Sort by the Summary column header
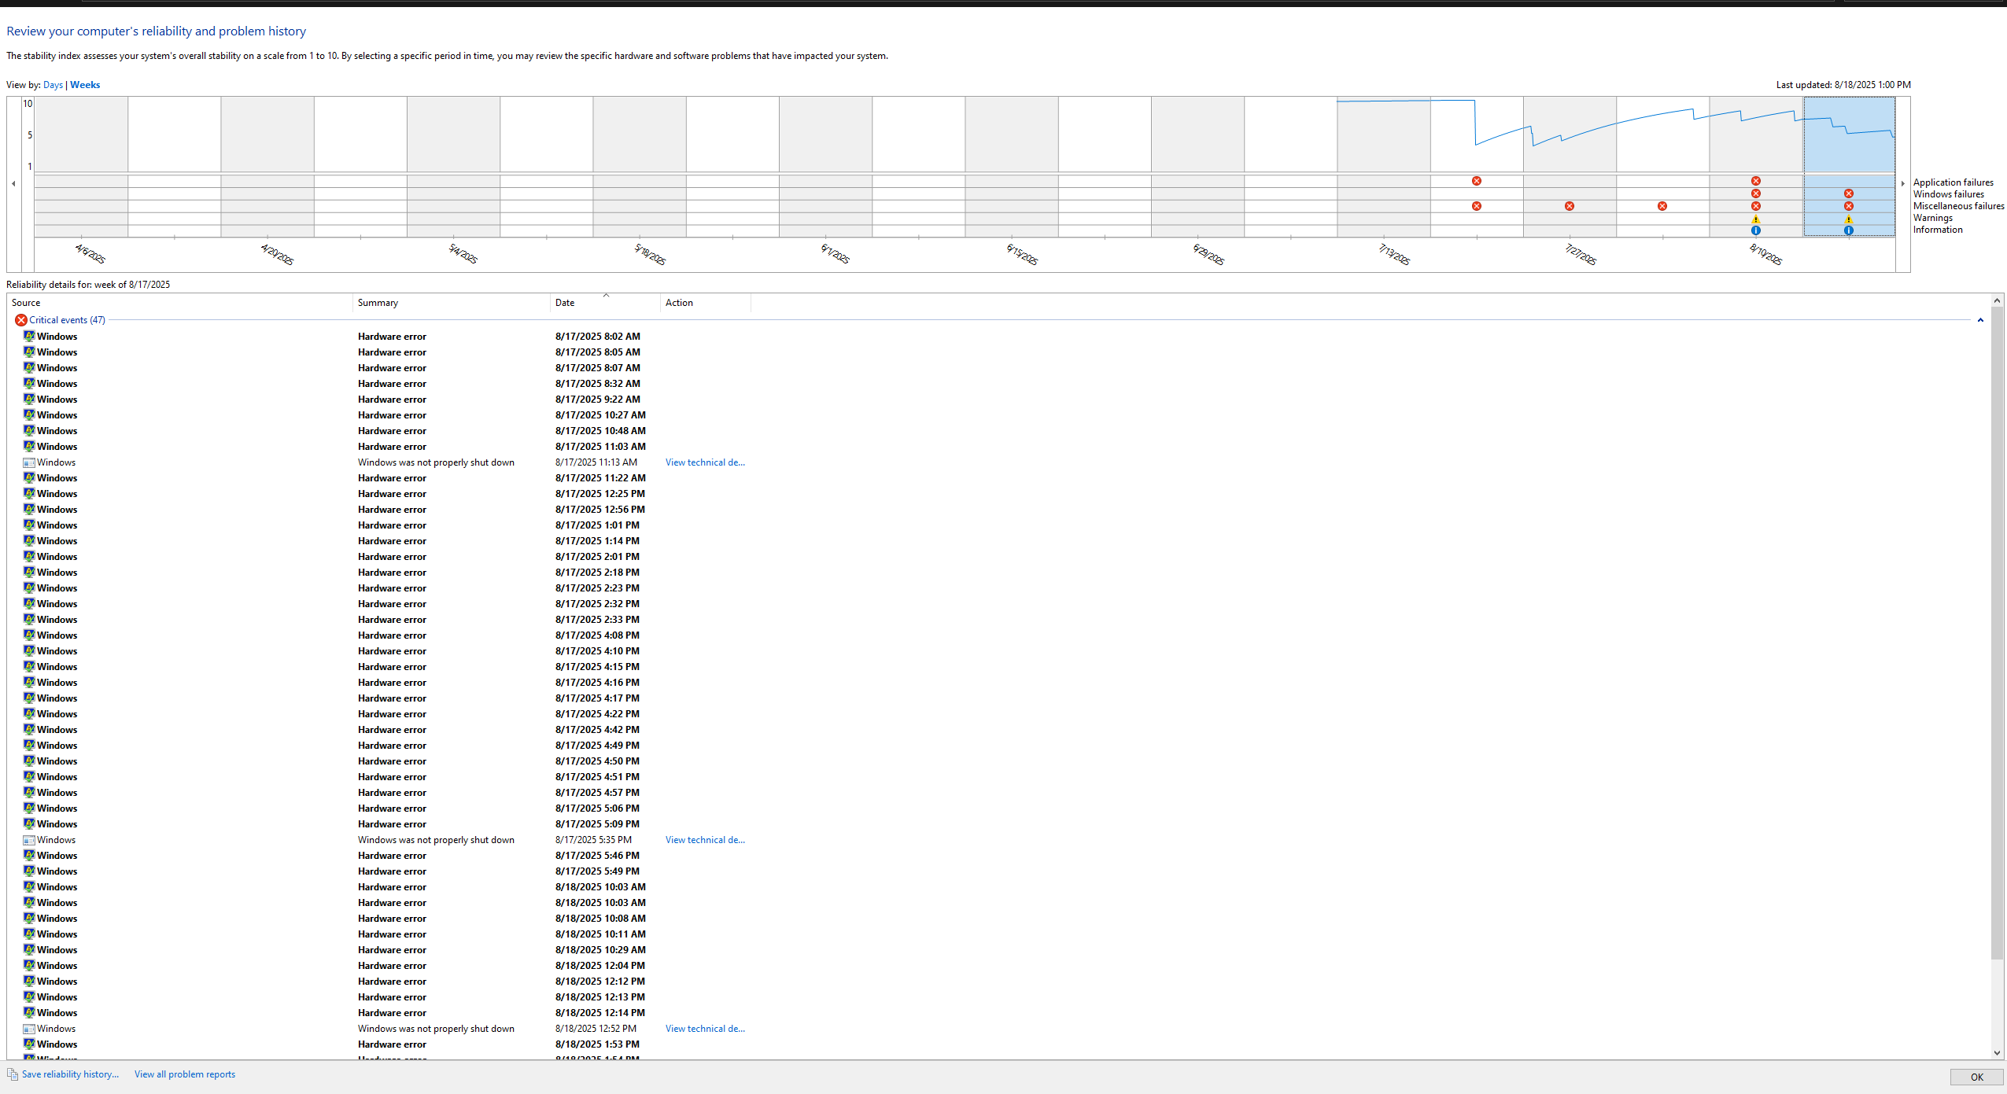Viewport: 2007px width, 1094px height. (452, 303)
